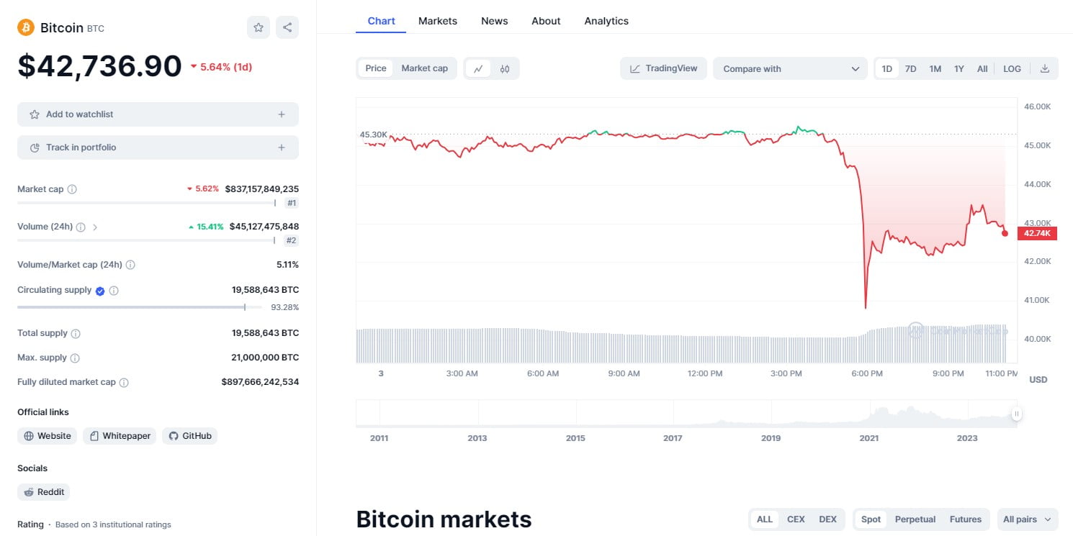Open Total supply info icon

pyautogui.click(x=76, y=334)
